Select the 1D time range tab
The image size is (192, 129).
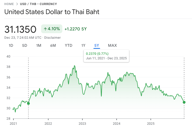click(x=11, y=46)
